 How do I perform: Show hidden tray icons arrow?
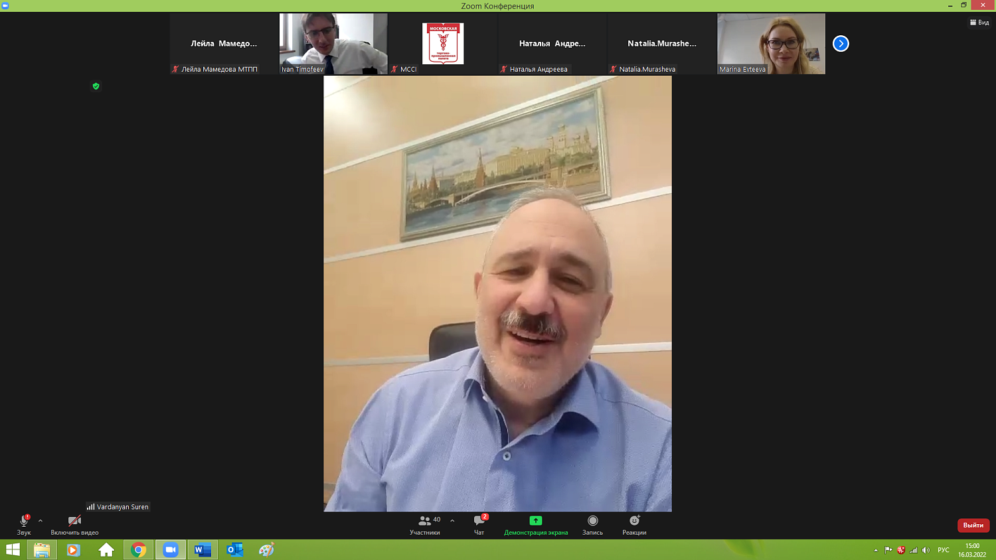coord(876,550)
